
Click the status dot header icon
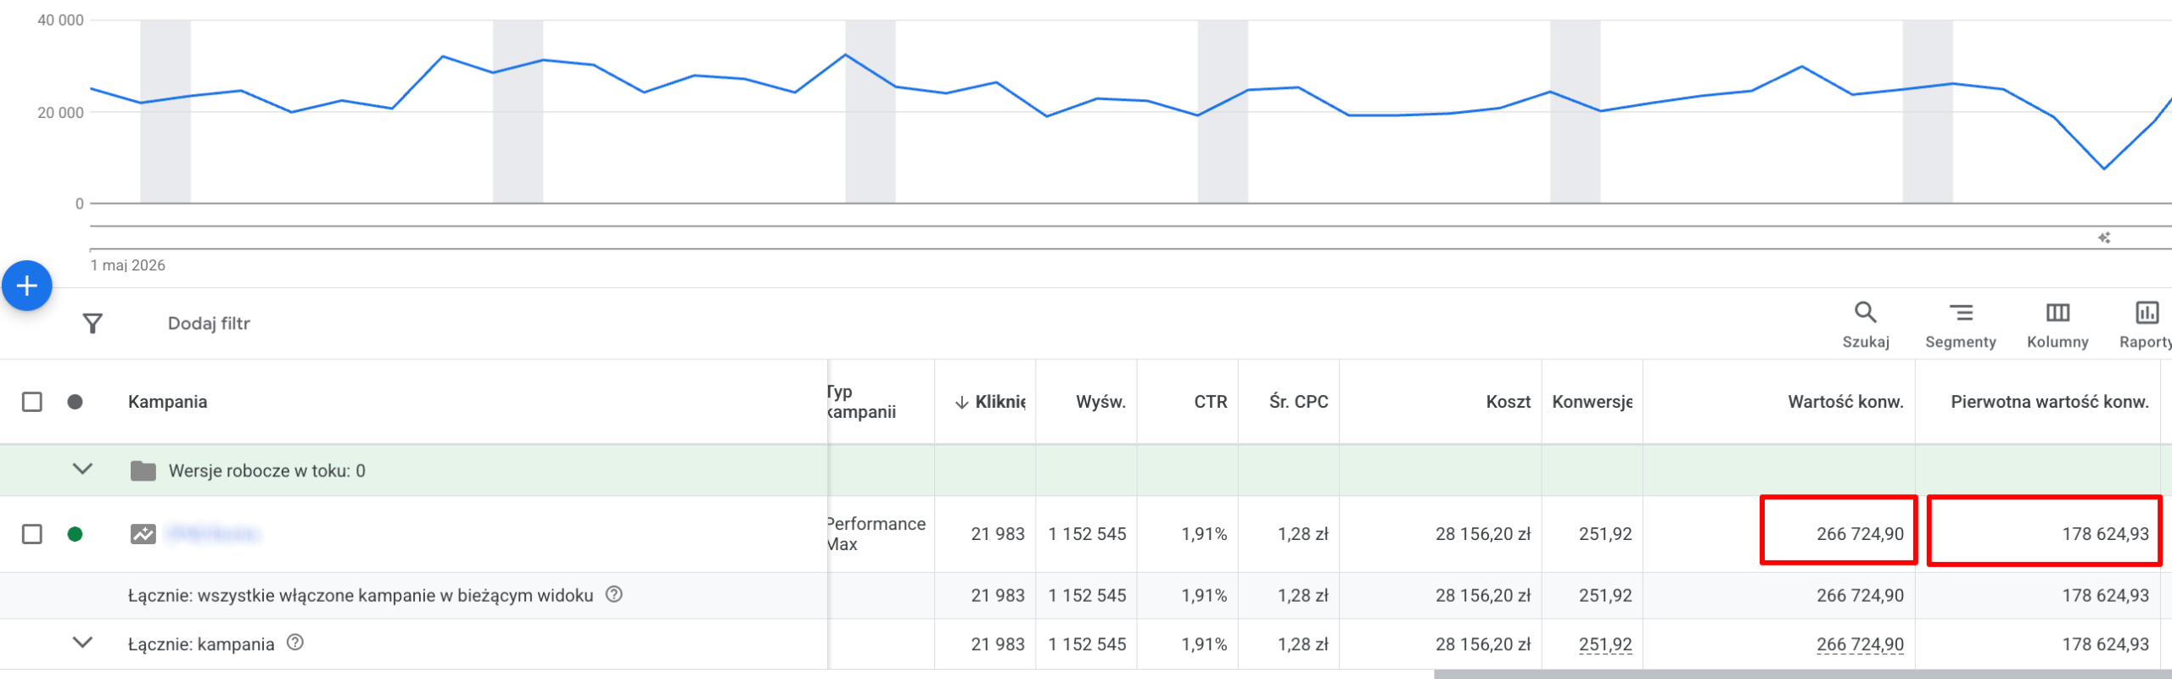click(x=75, y=402)
